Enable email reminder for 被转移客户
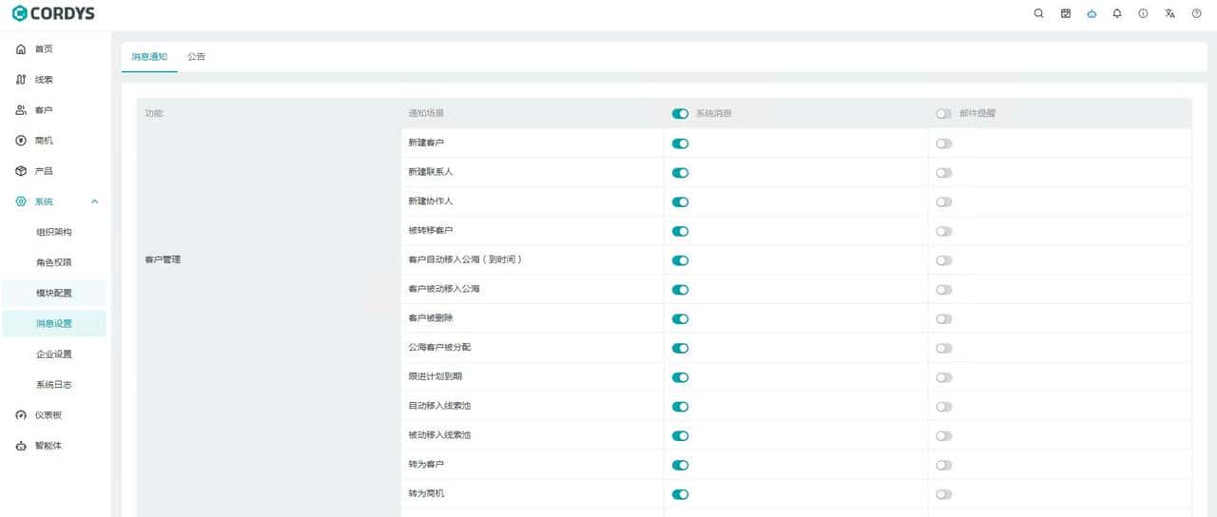The image size is (1217, 517). [943, 231]
